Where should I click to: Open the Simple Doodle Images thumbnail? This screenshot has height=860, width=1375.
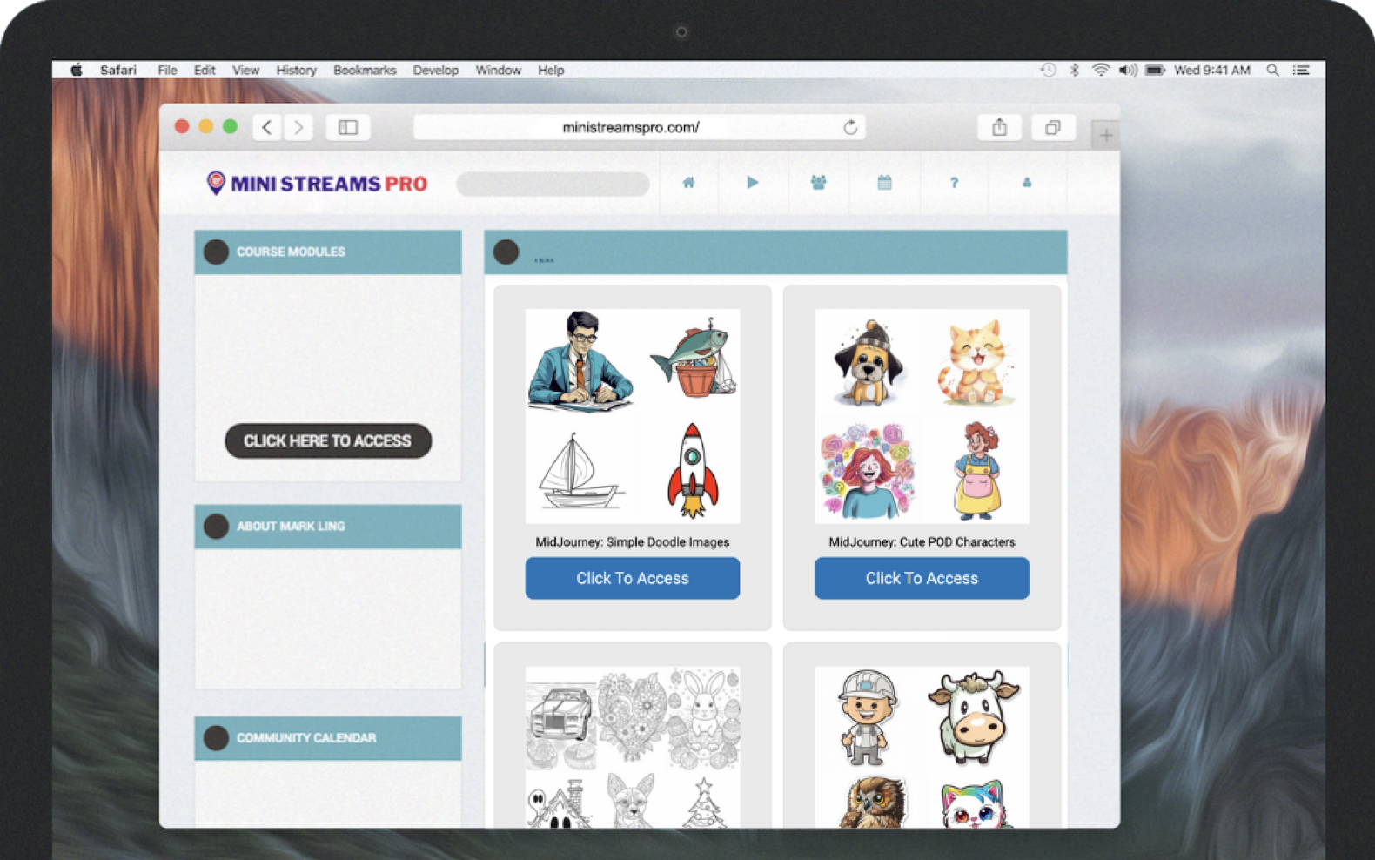tap(633, 416)
